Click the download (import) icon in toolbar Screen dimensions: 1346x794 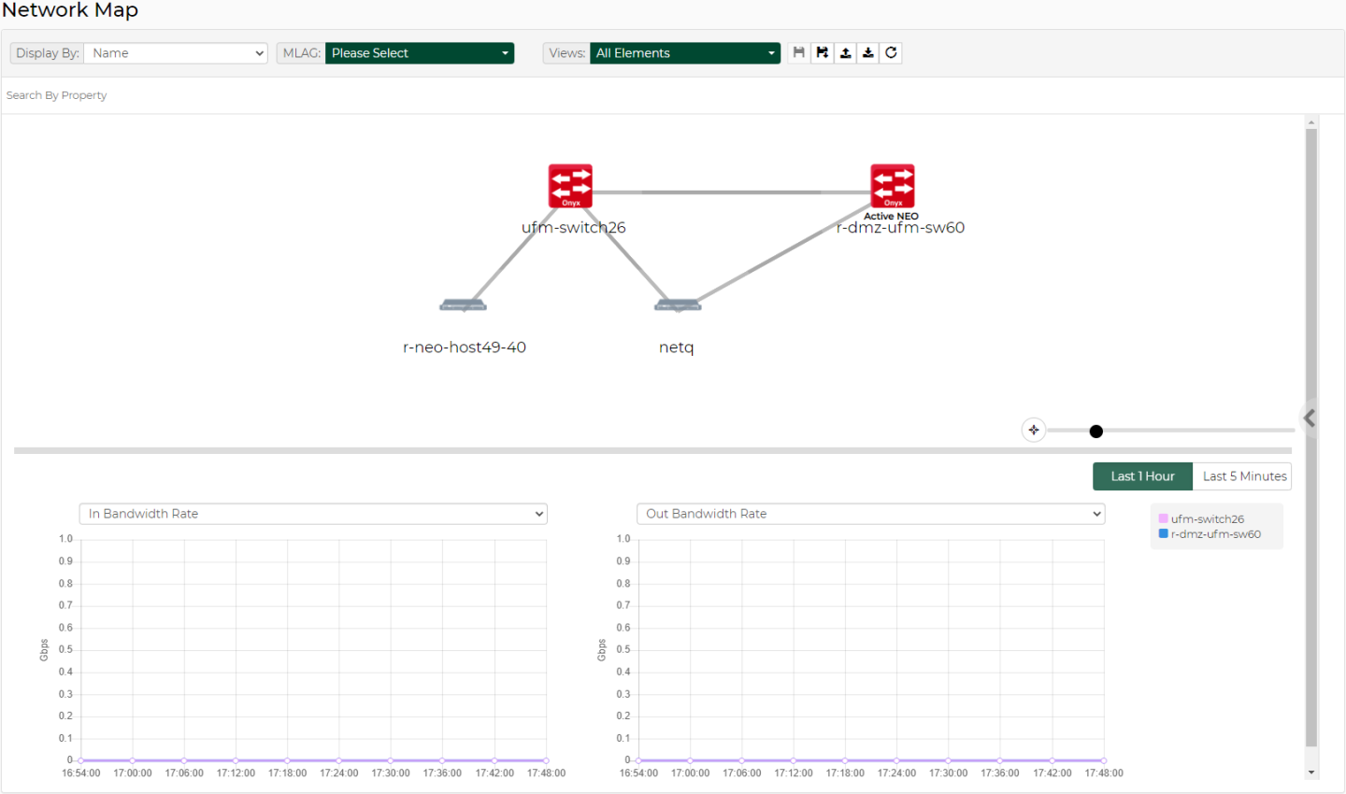(x=868, y=53)
